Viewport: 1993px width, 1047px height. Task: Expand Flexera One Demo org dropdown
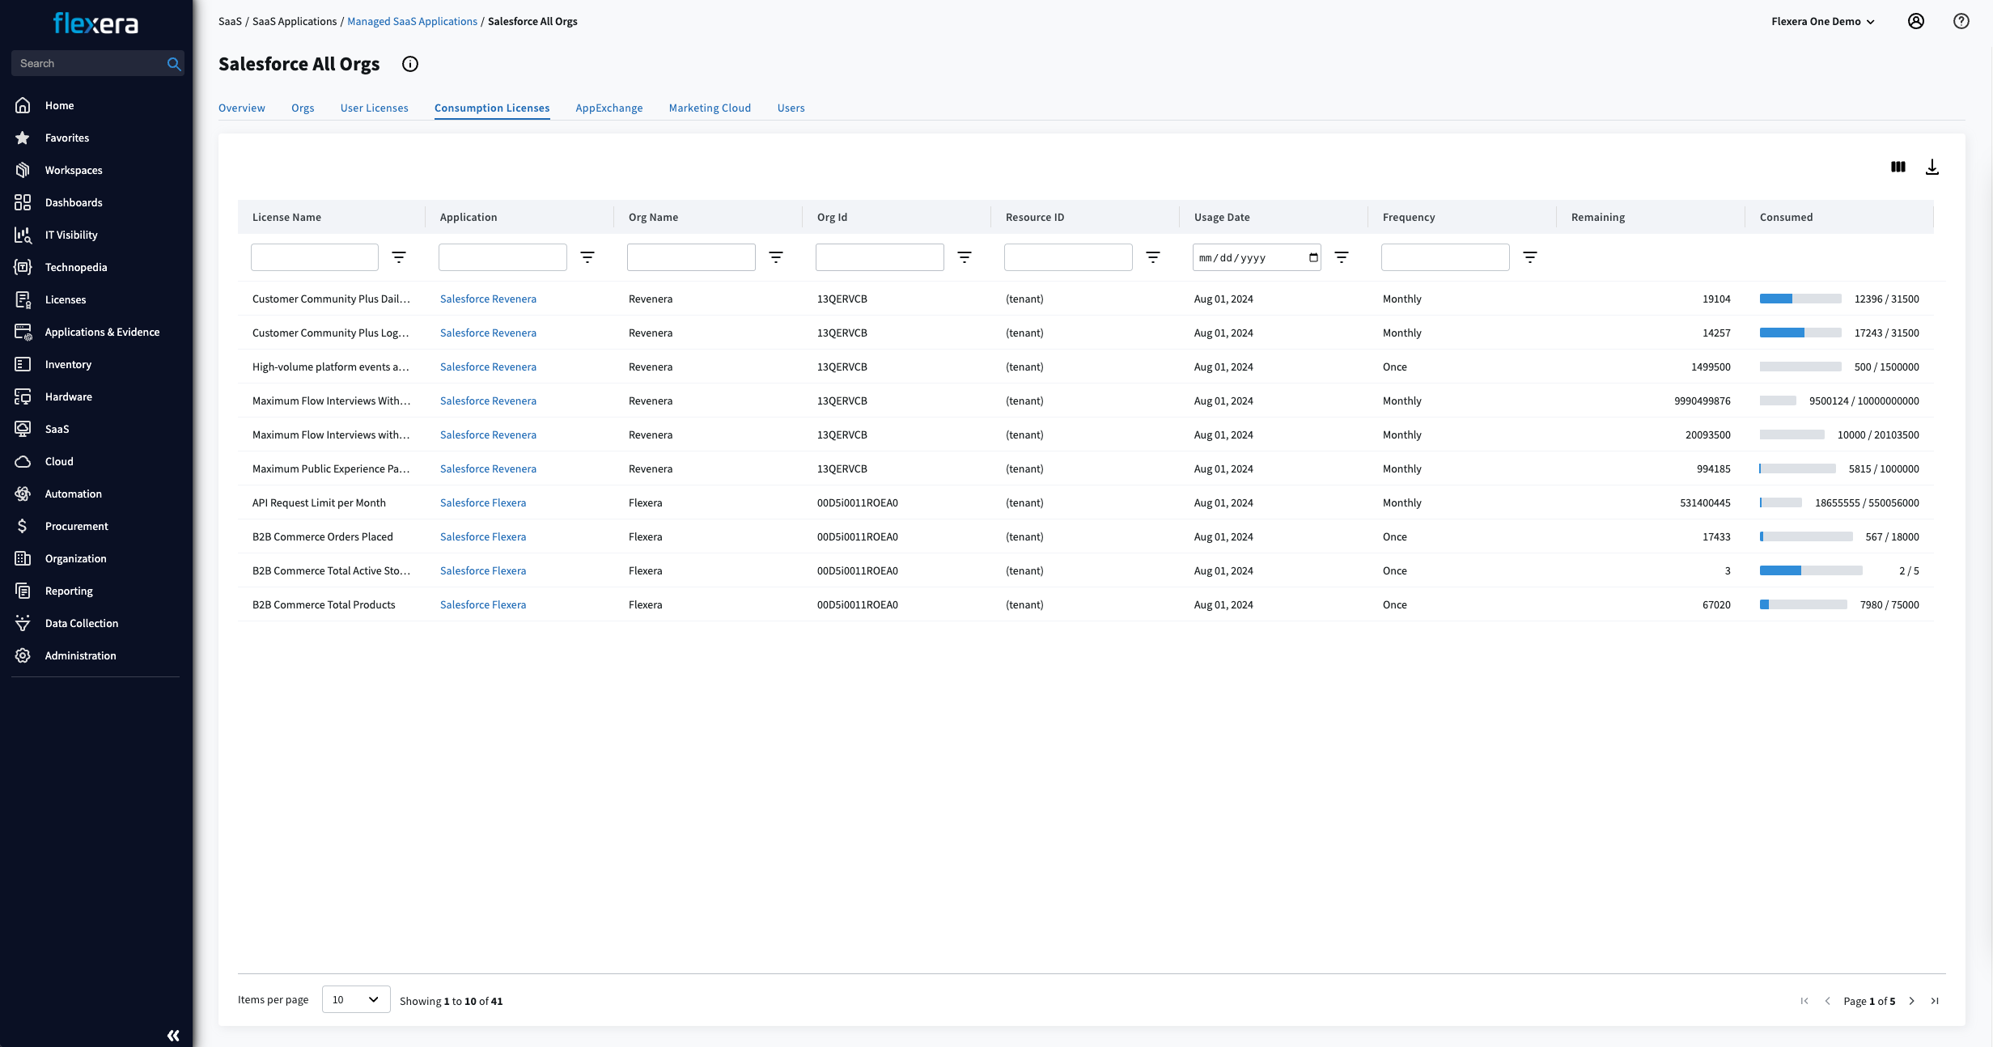click(1822, 21)
